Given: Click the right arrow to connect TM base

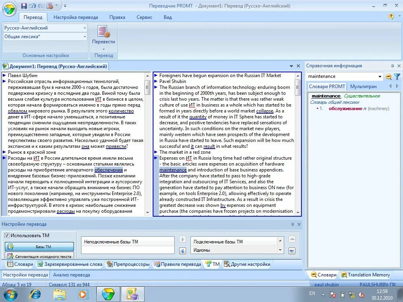Looking at the screenshot, I should [183, 239].
